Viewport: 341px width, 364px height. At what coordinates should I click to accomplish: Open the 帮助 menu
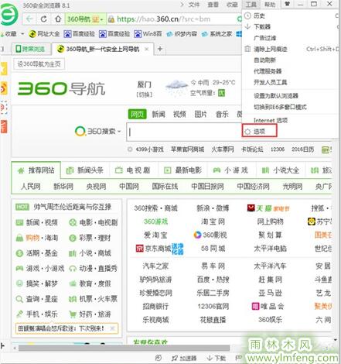[270, 5]
